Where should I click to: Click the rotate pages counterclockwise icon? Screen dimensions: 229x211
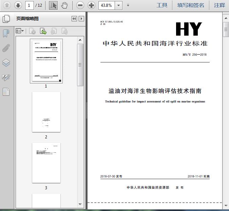pyautogui.click(x=54, y=31)
